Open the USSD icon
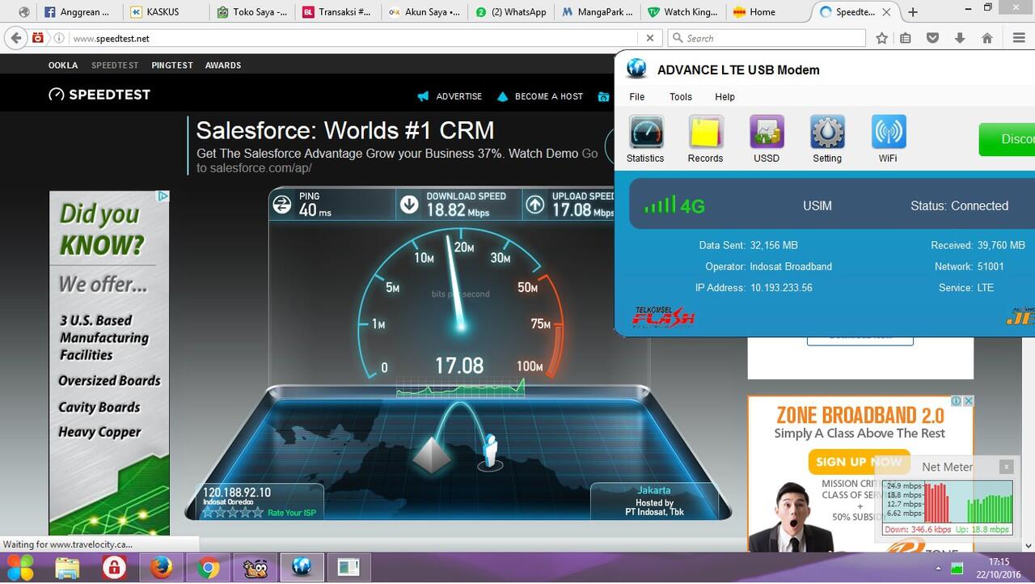1035x584 pixels. tap(767, 139)
